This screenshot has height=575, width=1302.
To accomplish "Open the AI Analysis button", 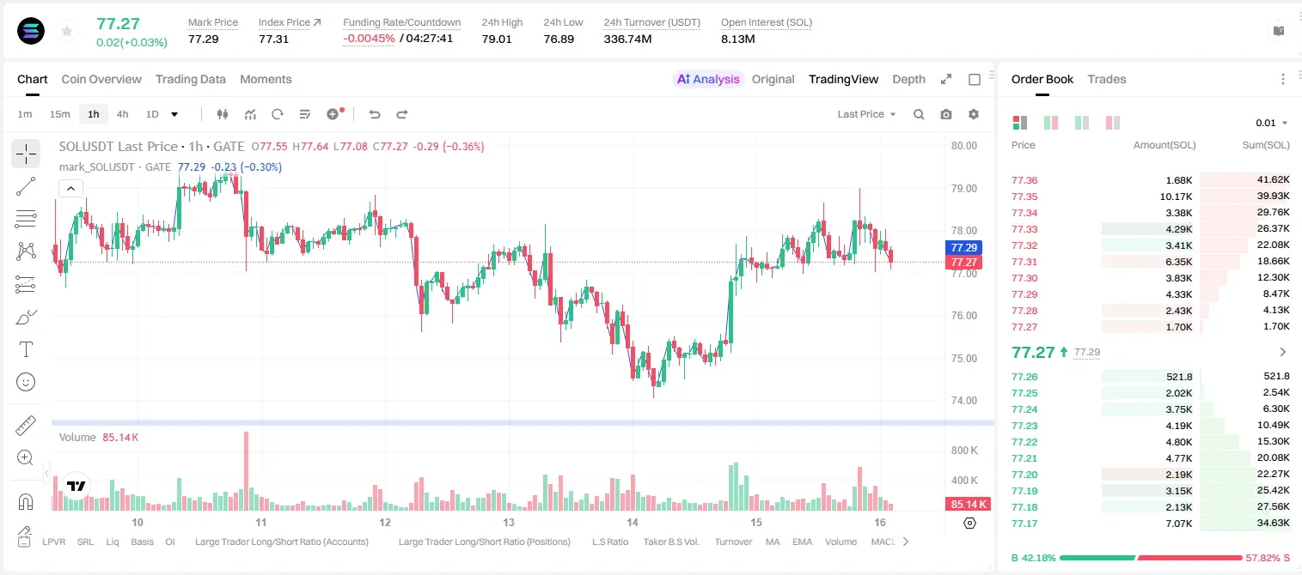I will coord(707,79).
